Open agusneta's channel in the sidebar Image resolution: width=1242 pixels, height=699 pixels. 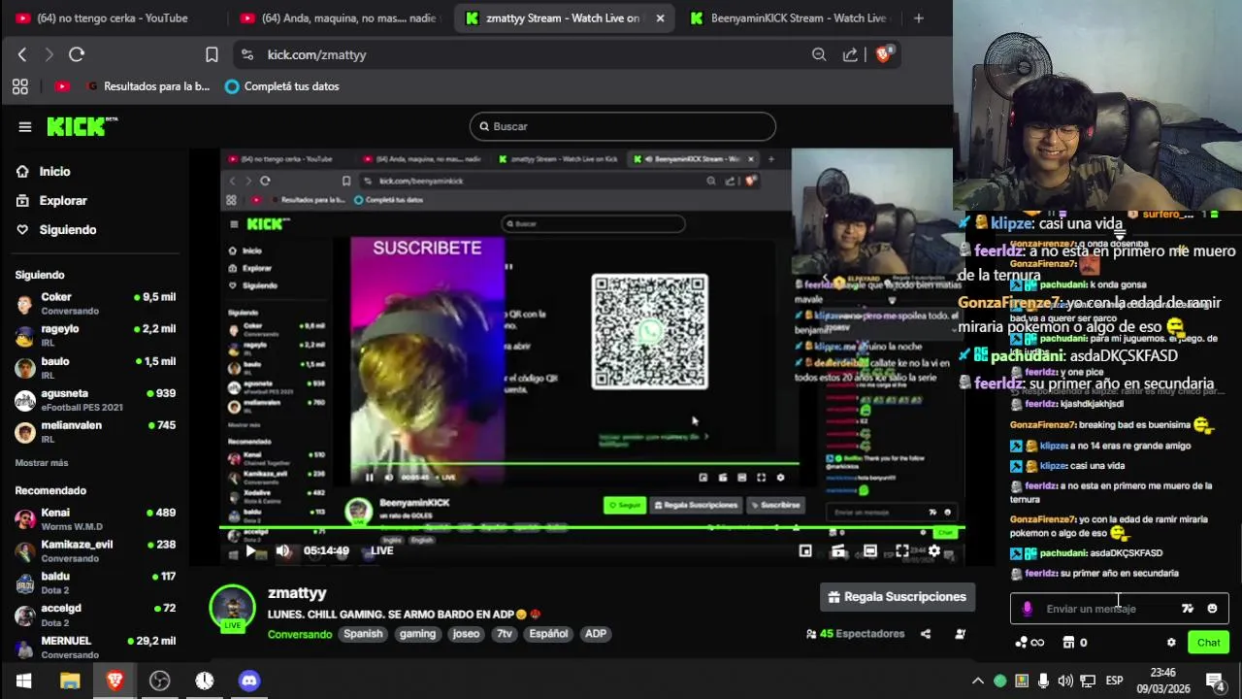(95, 399)
